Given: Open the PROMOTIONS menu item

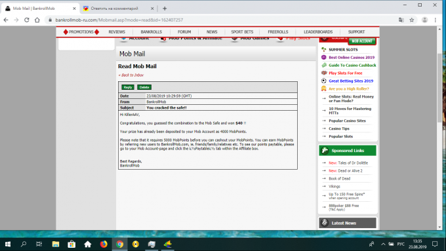Looking at the screenshot, I should click(81, 32).
